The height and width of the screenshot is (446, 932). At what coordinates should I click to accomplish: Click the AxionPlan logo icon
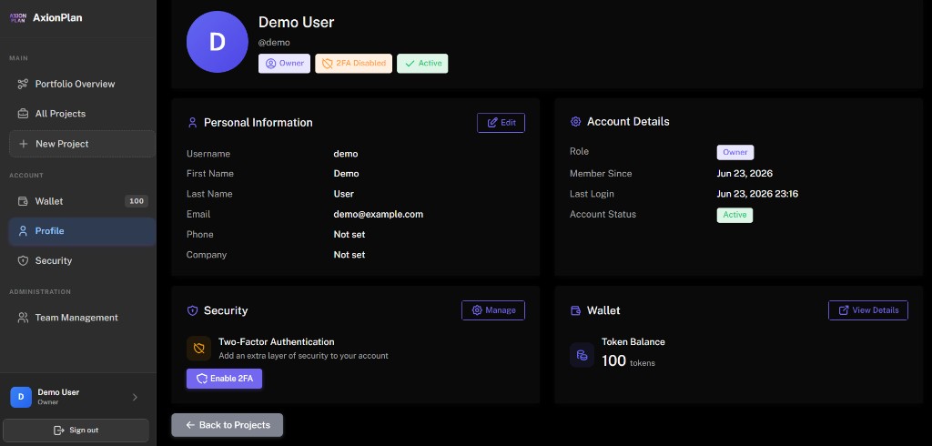point(18,18)
